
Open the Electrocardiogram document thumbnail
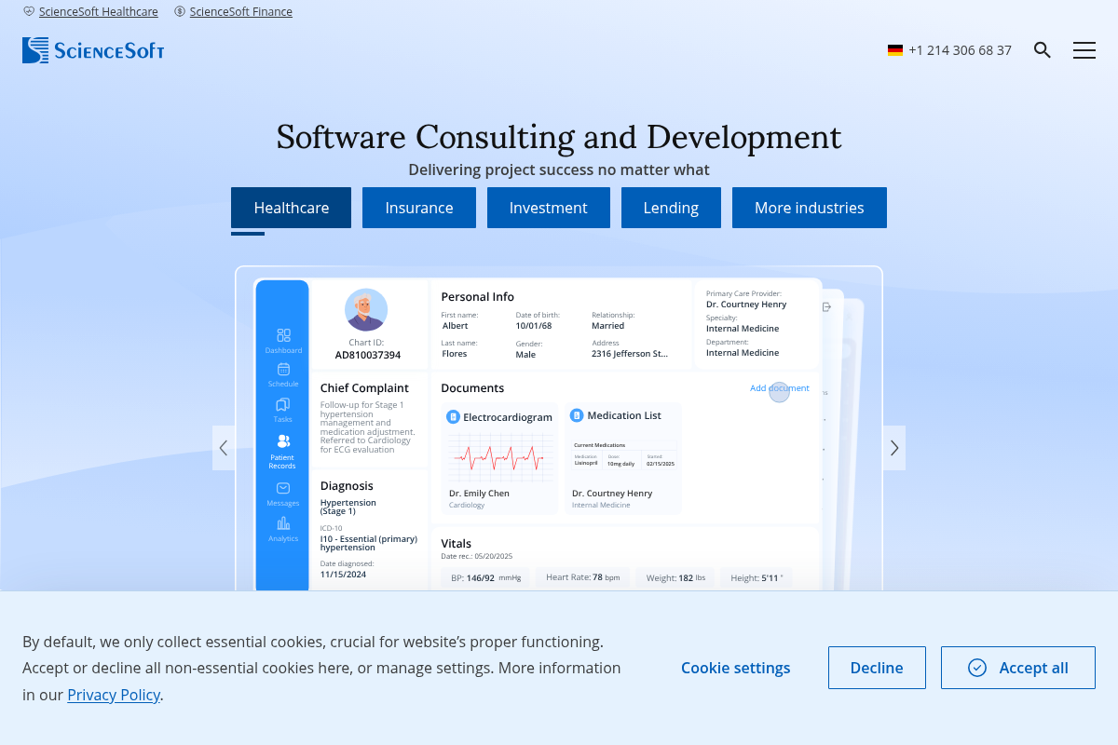pos(501,456)
